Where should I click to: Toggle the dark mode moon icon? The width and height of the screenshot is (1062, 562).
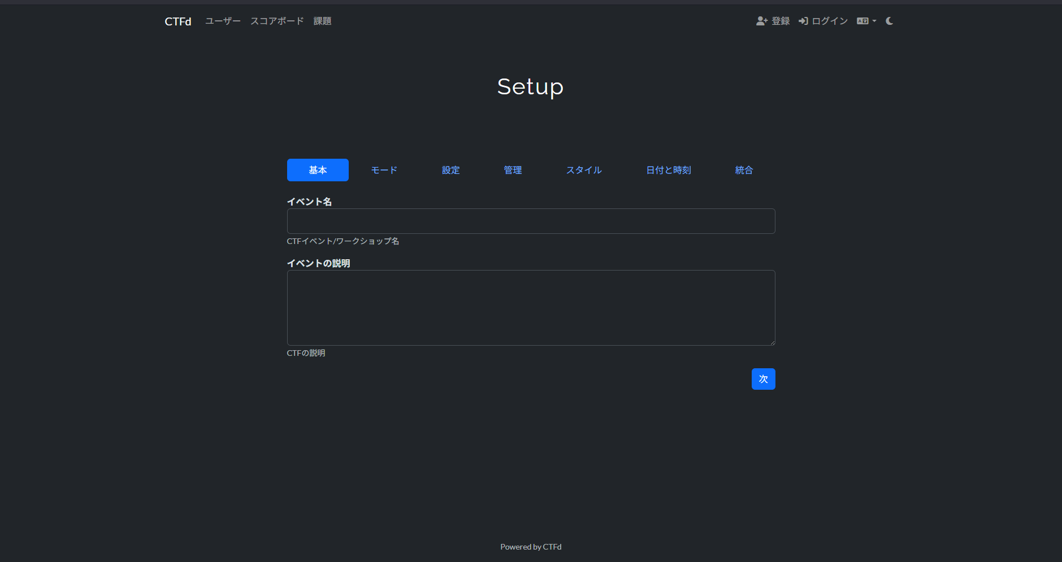tap(889, 21)
